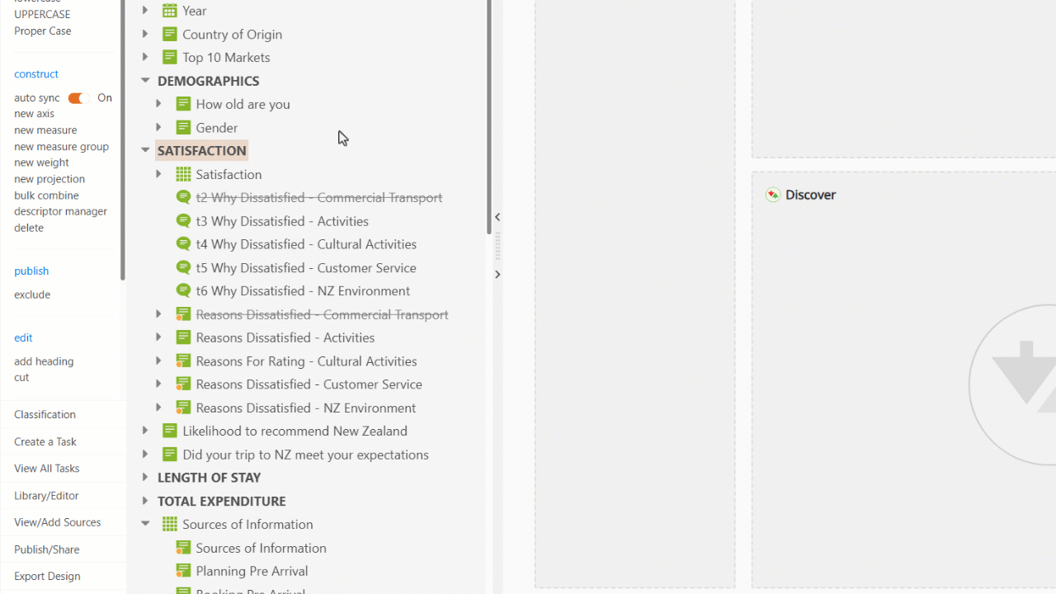Click the Top 10 Markets variable icon
This screenshot has height=594, width=1056.
click(169, 57)
